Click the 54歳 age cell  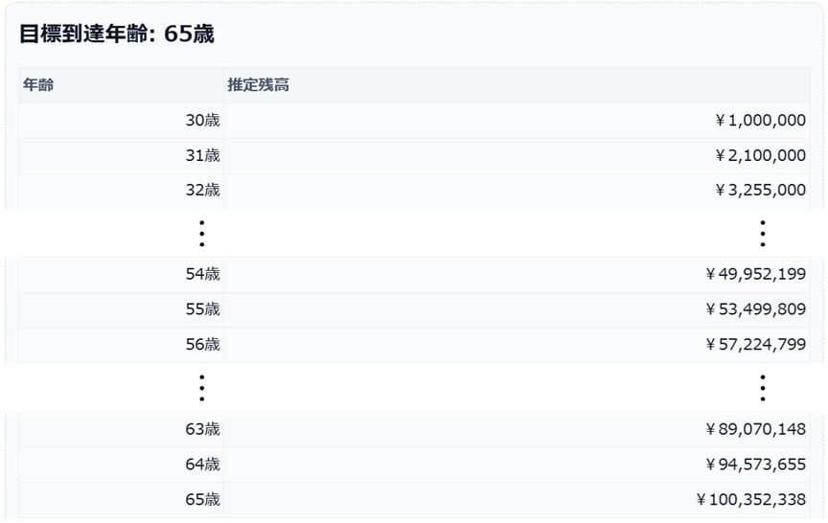coord(202,275)
